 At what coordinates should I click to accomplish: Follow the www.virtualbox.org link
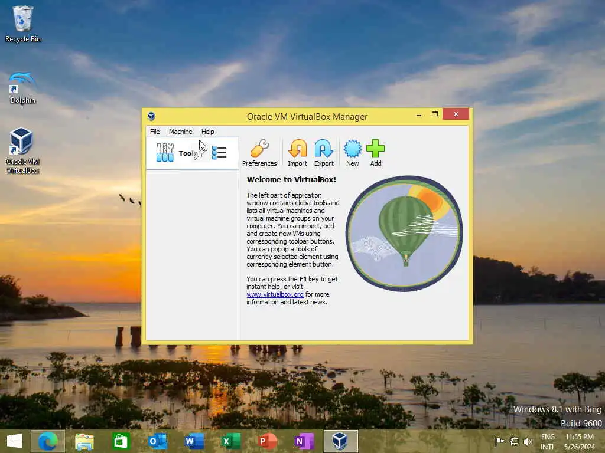(275, 294)
